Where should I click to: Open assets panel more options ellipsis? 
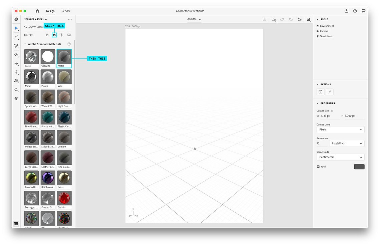70,19
